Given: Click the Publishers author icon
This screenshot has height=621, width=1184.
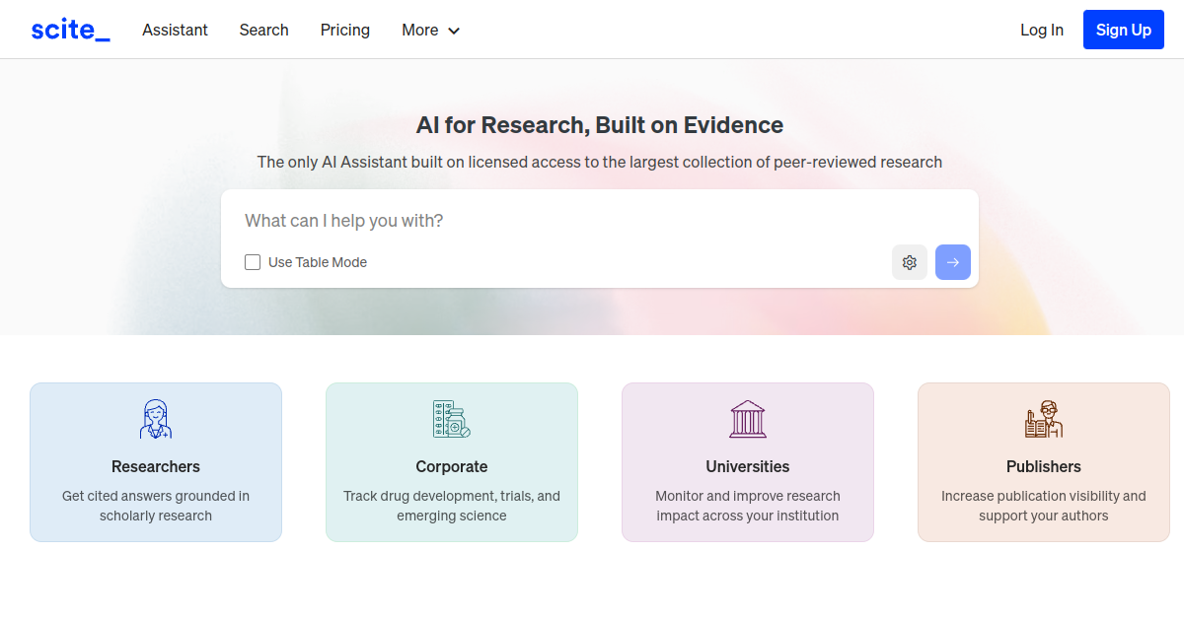Looking at the screenshot, I should (x=1044, y=419).
